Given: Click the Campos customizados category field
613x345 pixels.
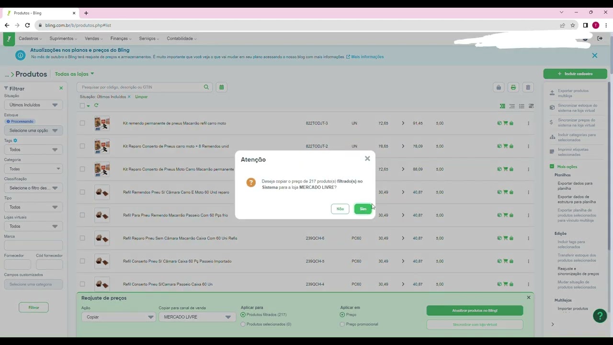Looking at the screenshot, I should 34,284.
